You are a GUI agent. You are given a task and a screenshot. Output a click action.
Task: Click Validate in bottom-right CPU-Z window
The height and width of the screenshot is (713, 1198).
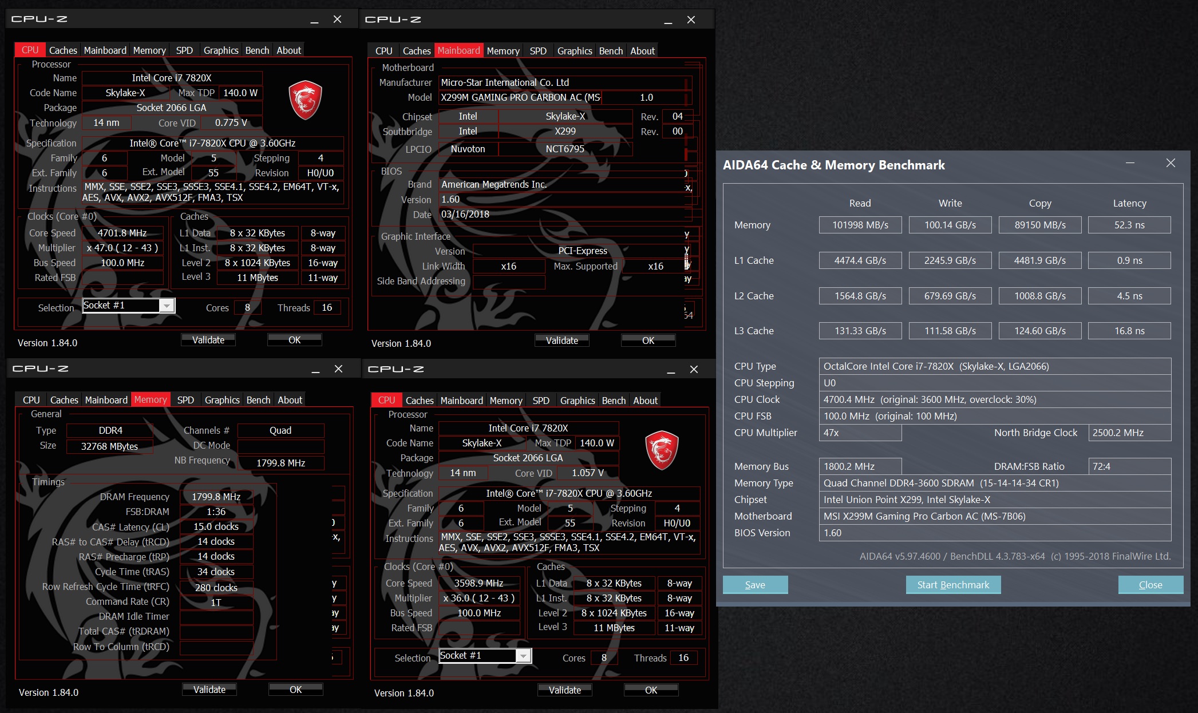[565, 690]
